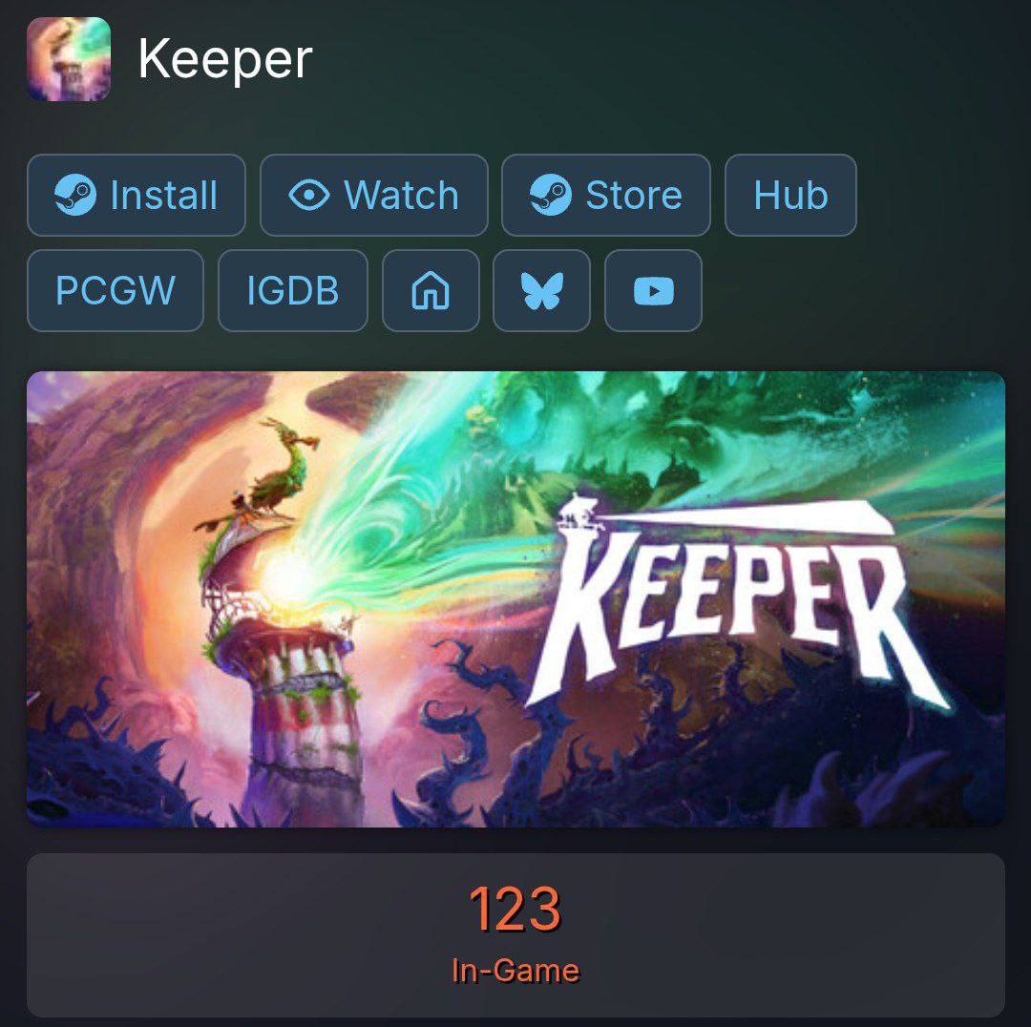Click the Keeper title text

click(225, 60)
